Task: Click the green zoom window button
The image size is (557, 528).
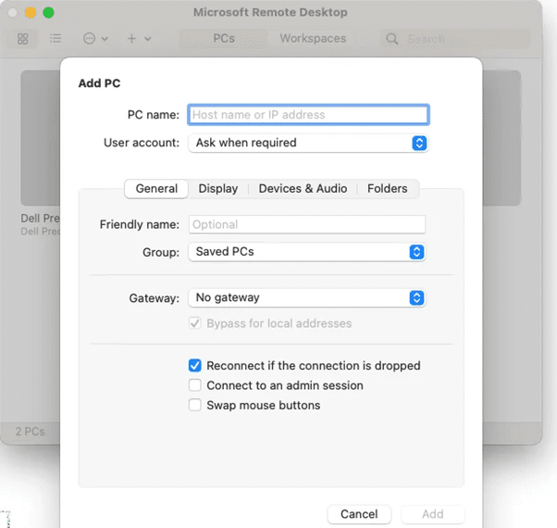Action: click(48, 13)
